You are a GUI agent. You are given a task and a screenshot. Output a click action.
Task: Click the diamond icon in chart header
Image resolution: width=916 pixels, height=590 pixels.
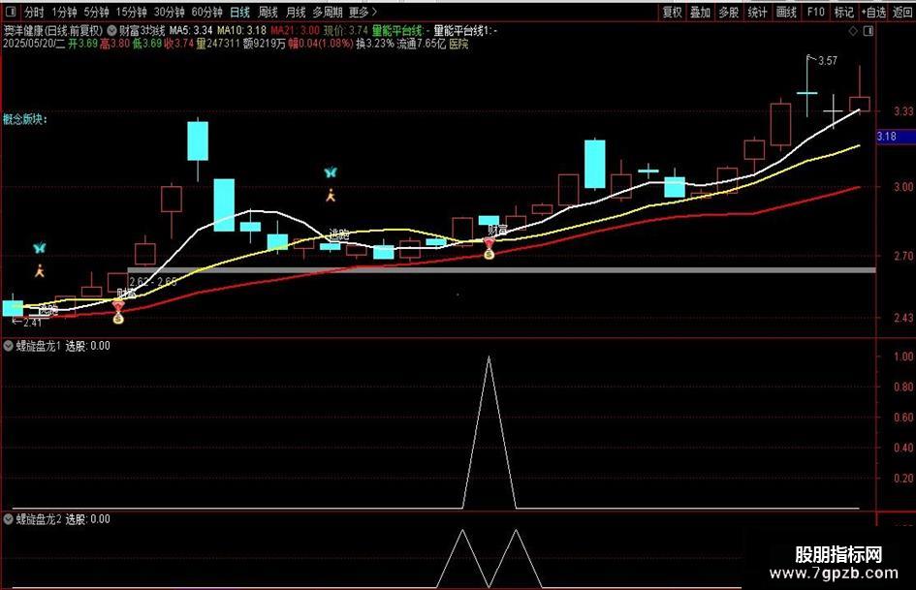pos(853,31)
